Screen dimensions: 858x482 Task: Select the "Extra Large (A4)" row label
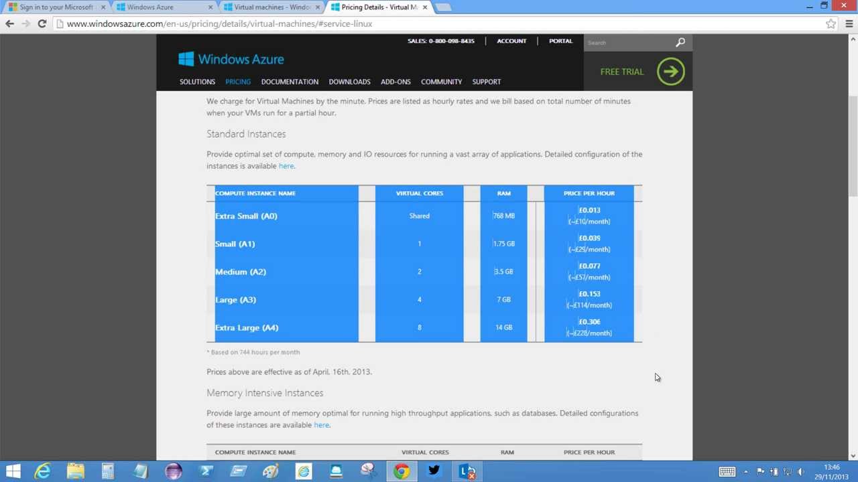[247, 328]
